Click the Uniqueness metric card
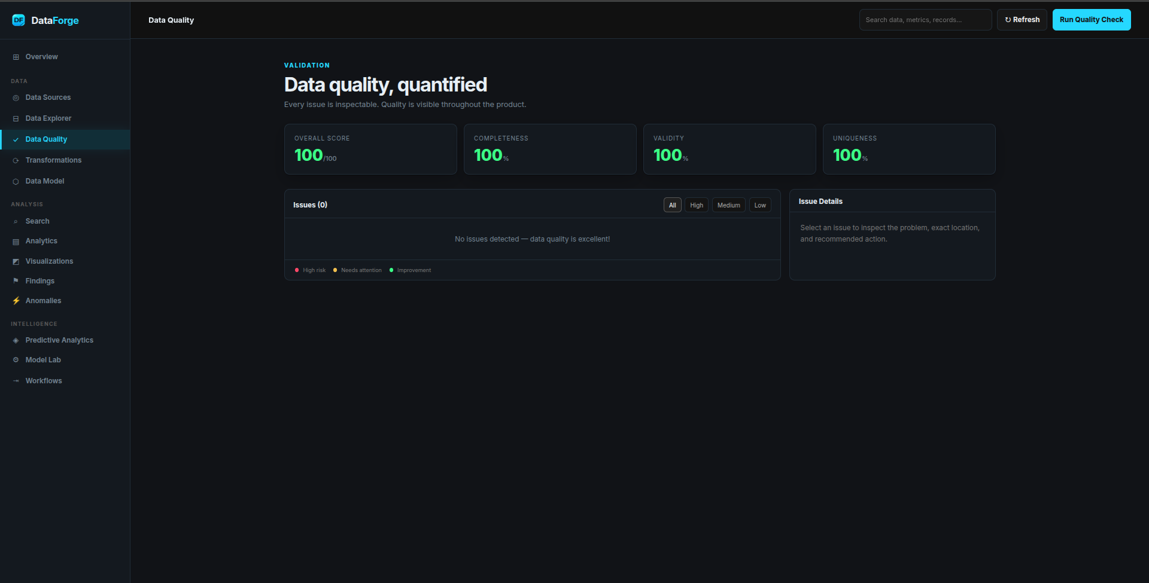This screenshot has width=1149, height=583. [x=909, y=149]
